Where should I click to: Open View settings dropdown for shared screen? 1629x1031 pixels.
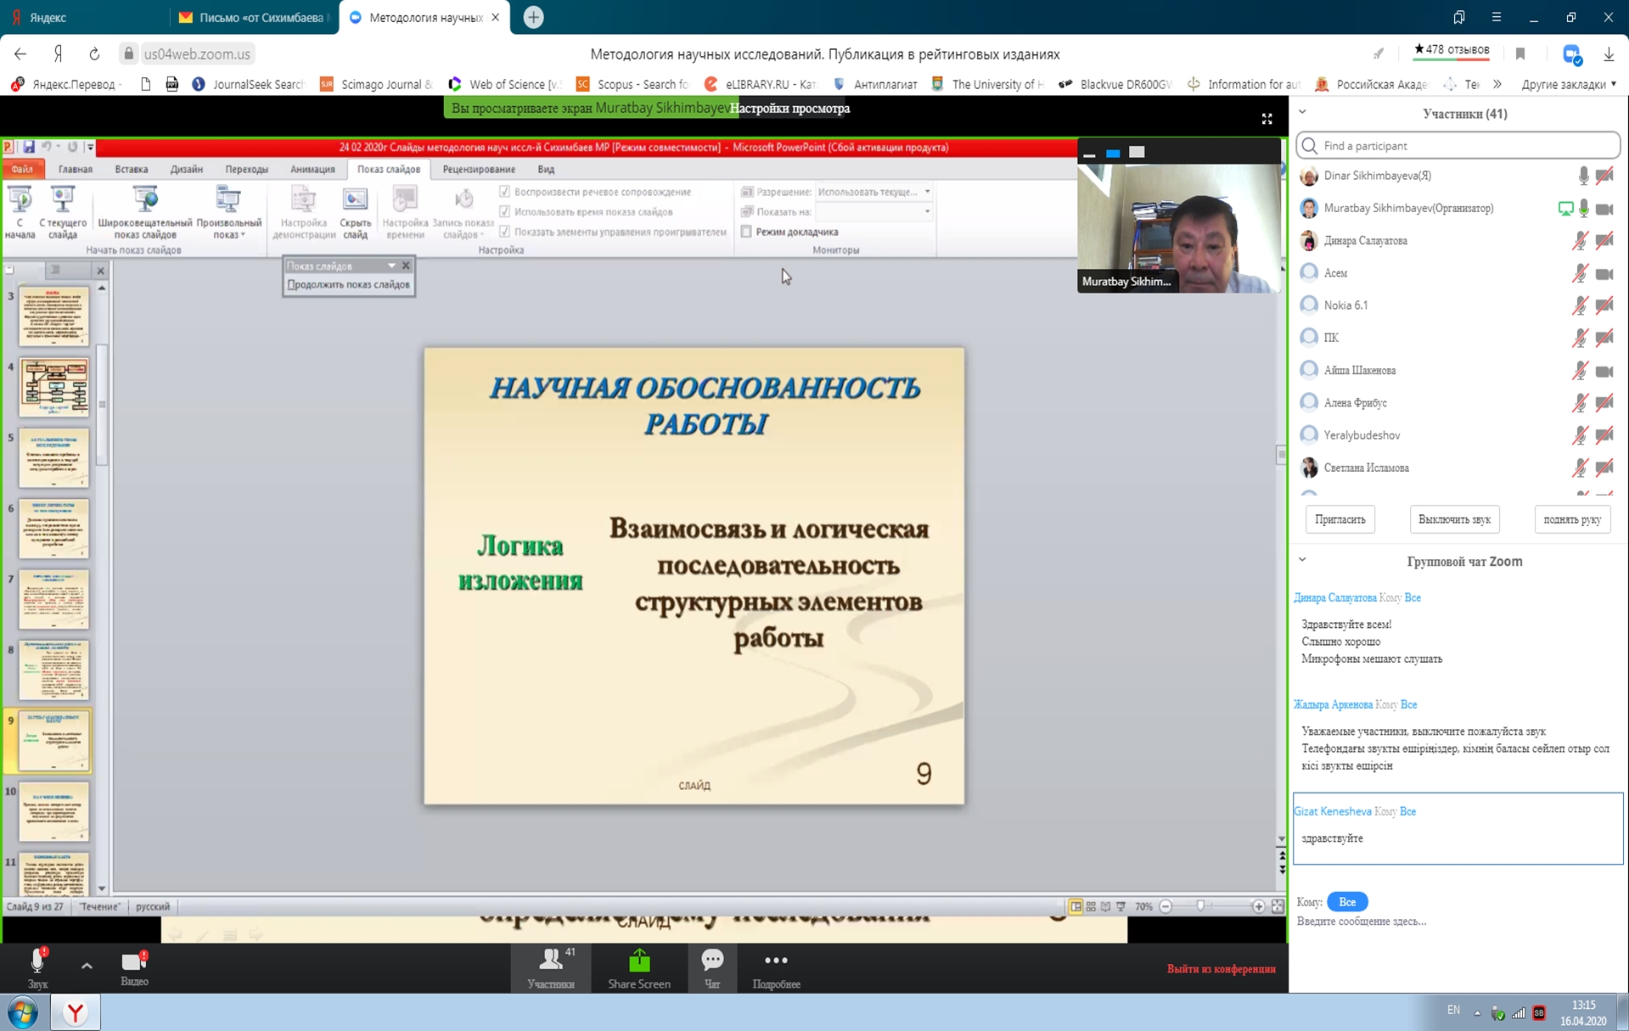pyautogui.click(x=789, y=109)
